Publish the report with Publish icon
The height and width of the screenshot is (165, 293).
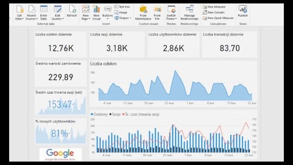tap(243, 9)
